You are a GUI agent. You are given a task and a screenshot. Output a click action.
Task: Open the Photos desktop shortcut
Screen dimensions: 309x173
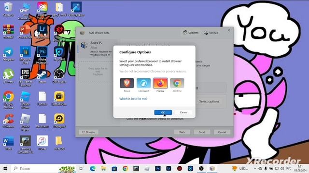coord(76,9)
